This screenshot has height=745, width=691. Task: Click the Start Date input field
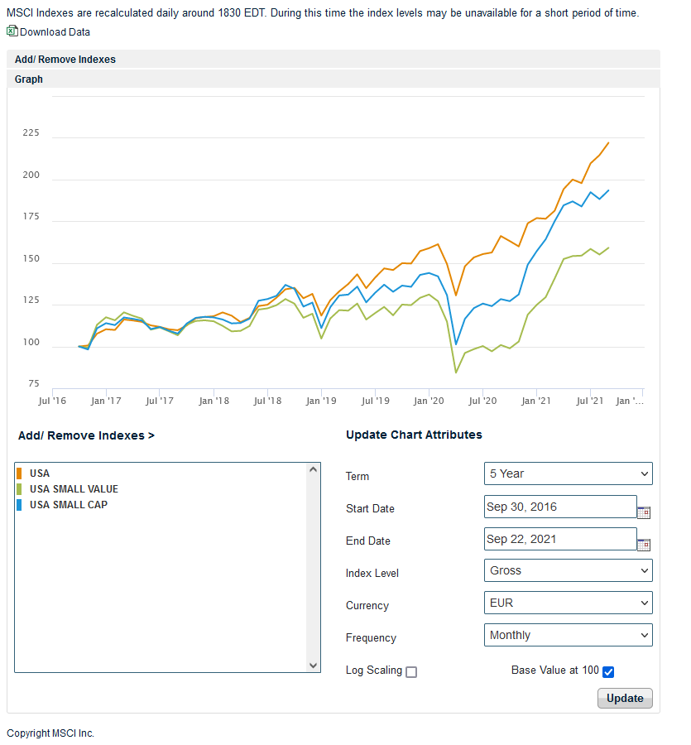pos(560,507)
